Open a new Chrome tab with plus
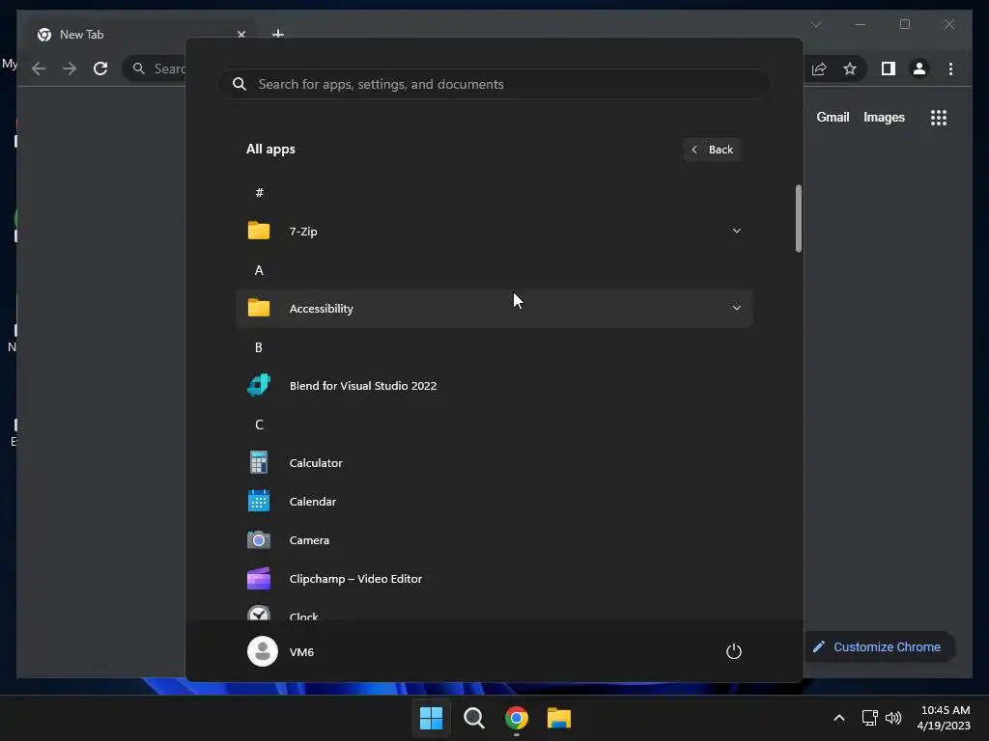 point(277,34)
